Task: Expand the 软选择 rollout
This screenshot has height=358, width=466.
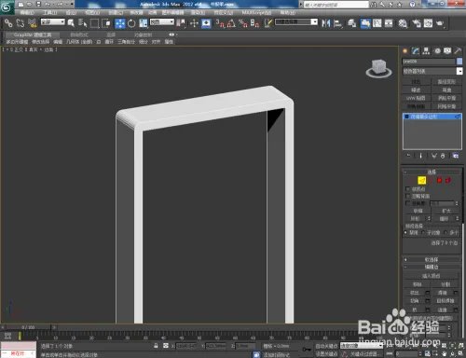Action: point(432,259)
